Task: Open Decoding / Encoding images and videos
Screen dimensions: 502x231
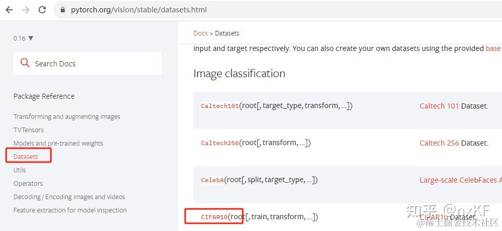Action: tap(69, 197)
